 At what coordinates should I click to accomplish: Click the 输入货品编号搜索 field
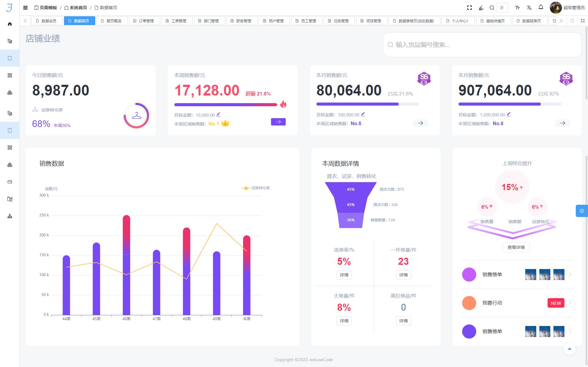point(482,45)
